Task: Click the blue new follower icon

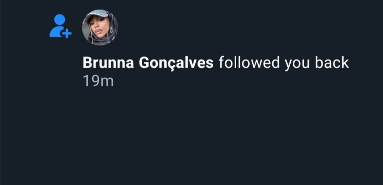Action: coord(61,26)
